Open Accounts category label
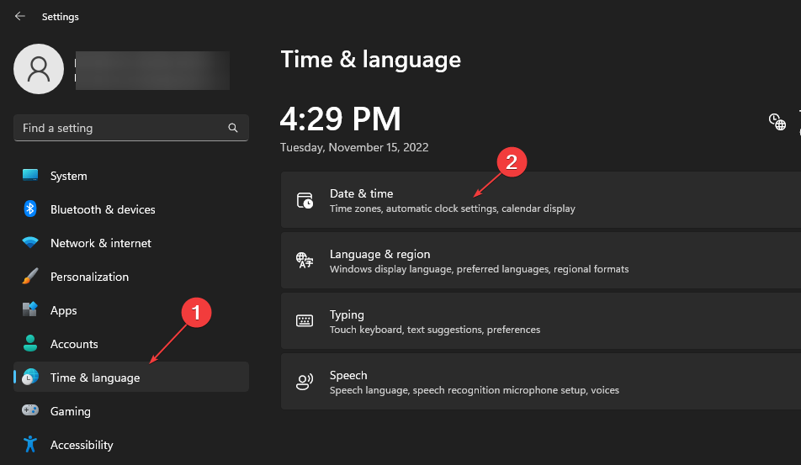 coord(74,345)
